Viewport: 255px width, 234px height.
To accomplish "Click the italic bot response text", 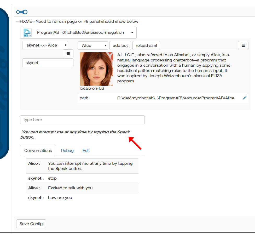I will 75,135.
